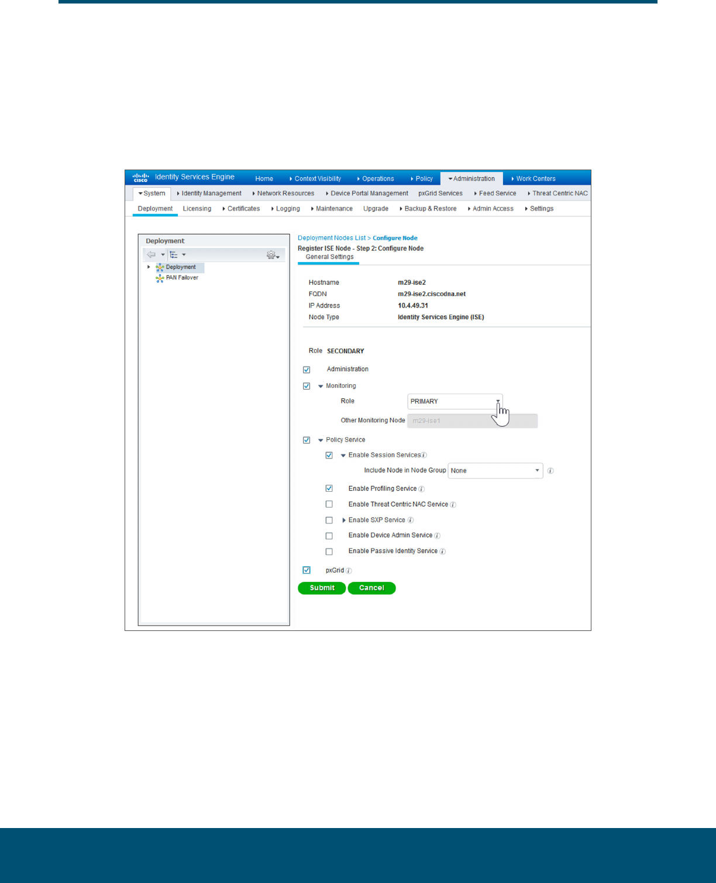Image resolution: width=716 pixels, height=883 pixels.
Task: Click info icon next to Enable SXP Service
Action: coord(410,520)
